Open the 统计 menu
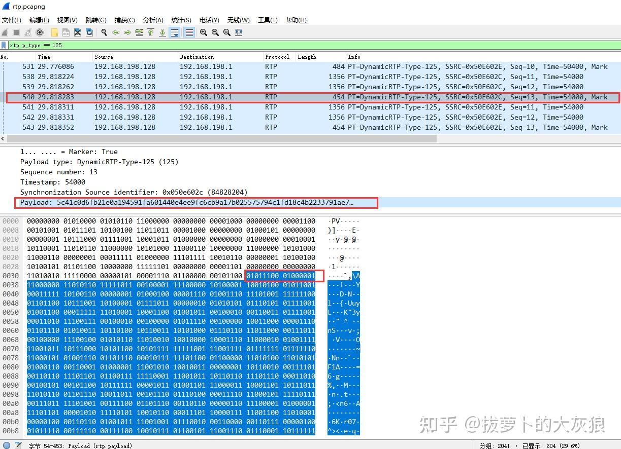Screen dimensions: 621x449 [181, 20]
